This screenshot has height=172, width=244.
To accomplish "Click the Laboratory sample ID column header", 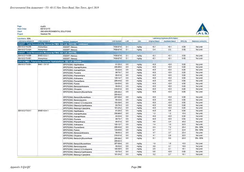I will click(x=26, y=41).
